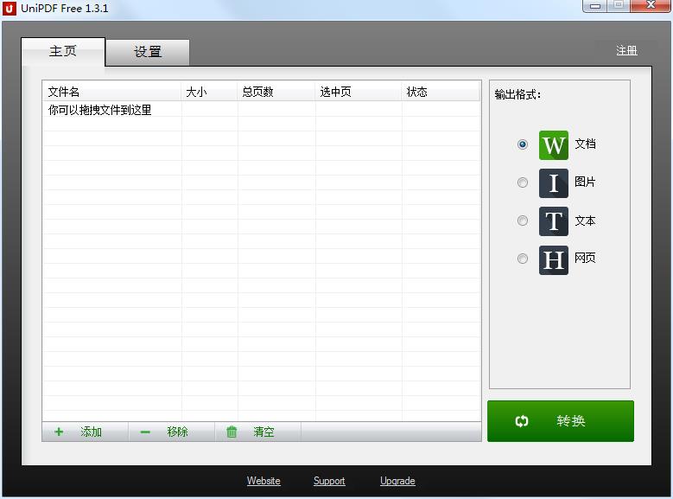Click the 文本 format label
Screen dimensions: 673x499
[585, 221]
